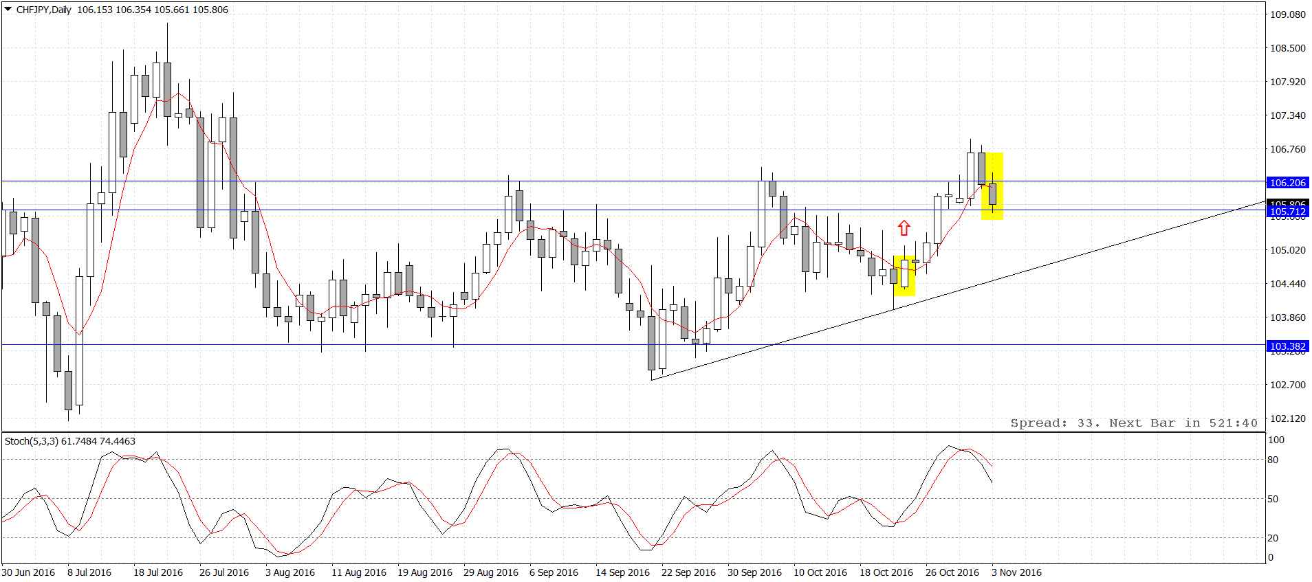Click the Stochastic 20 level label
The height and width of the screenshot is (582, 1312).
pyautogui.click(x=1273, y=538)
